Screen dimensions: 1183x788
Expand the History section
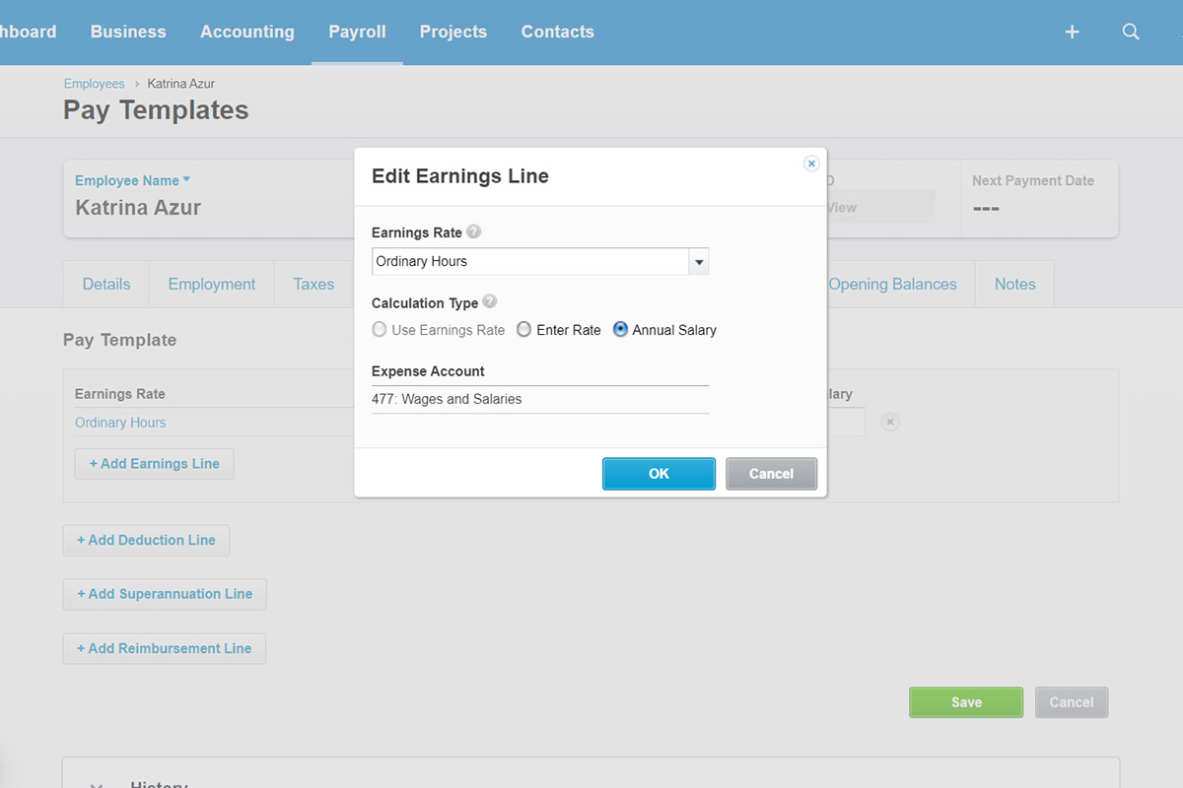[x=96, y=783]
